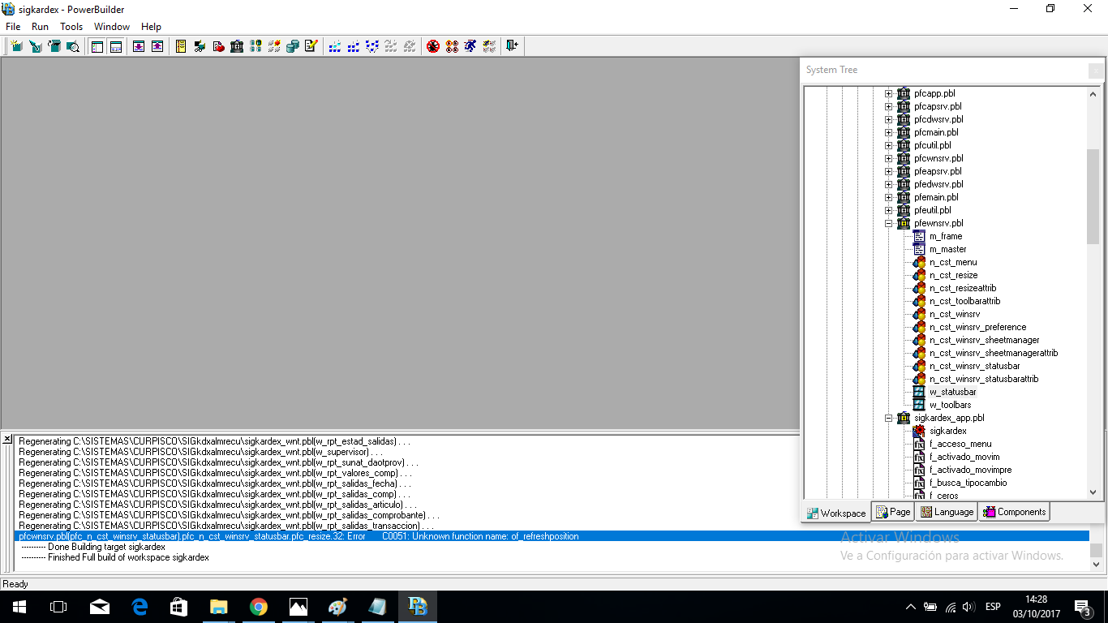Select w_statusbar in the tree
Viewport: 1108px width, 623px height.
click(952, 392)
